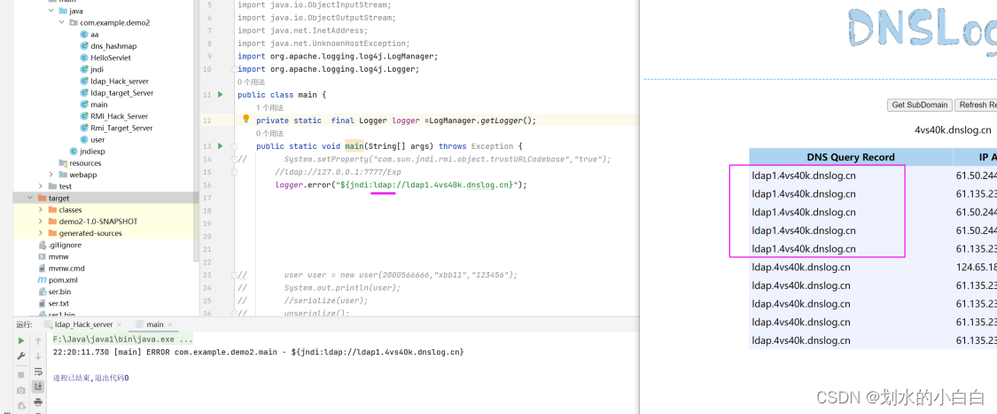Select the HelloServlet class icon
This screenshot has width=997, height=414.
(x=84, y=58)
